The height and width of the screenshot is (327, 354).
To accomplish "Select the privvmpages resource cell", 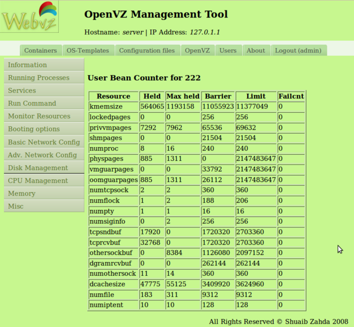I will point(114,128).
